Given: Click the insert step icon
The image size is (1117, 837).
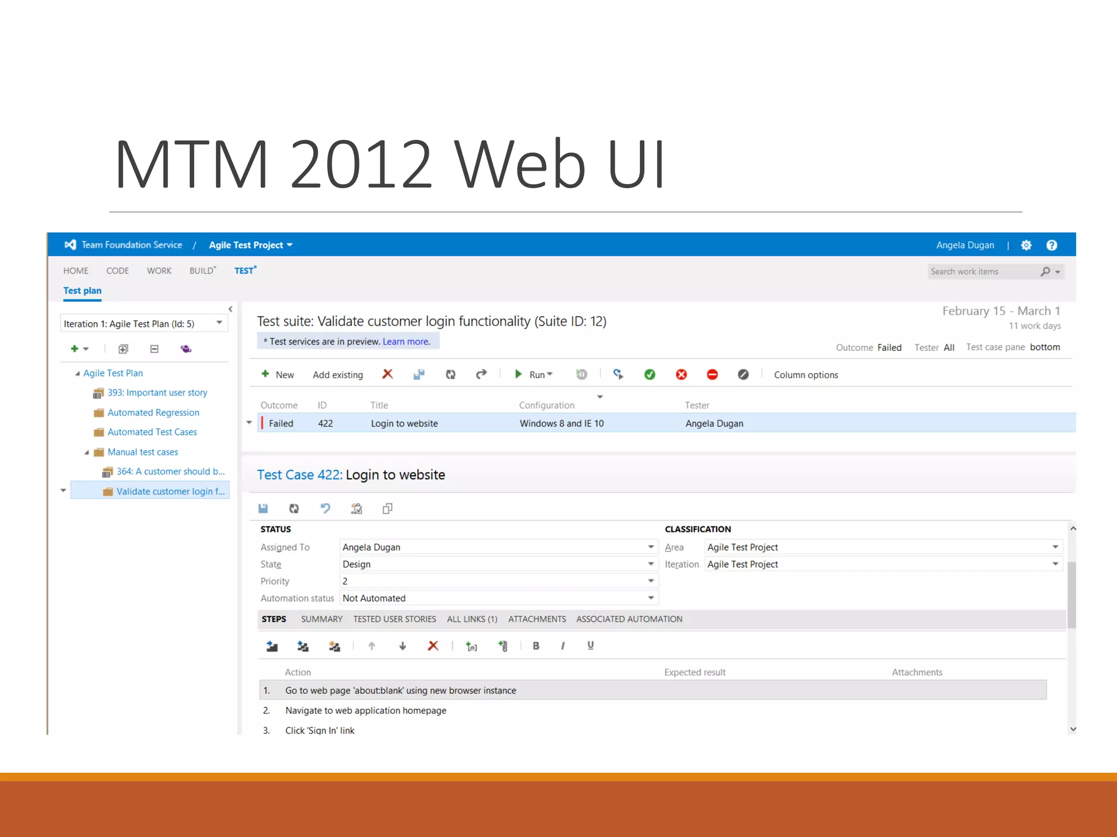Looking at the screenshot, I should tap(272, 646).
